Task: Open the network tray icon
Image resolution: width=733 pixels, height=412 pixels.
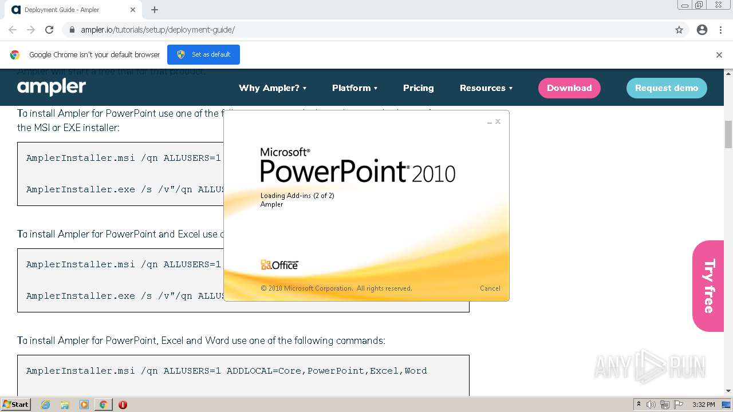Action: 665,405
